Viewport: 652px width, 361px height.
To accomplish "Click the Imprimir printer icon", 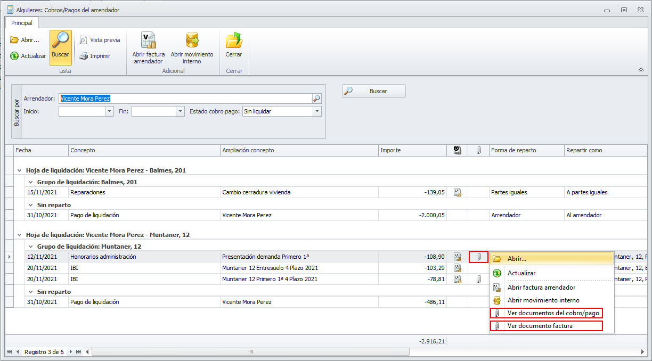I will point(84,56).
